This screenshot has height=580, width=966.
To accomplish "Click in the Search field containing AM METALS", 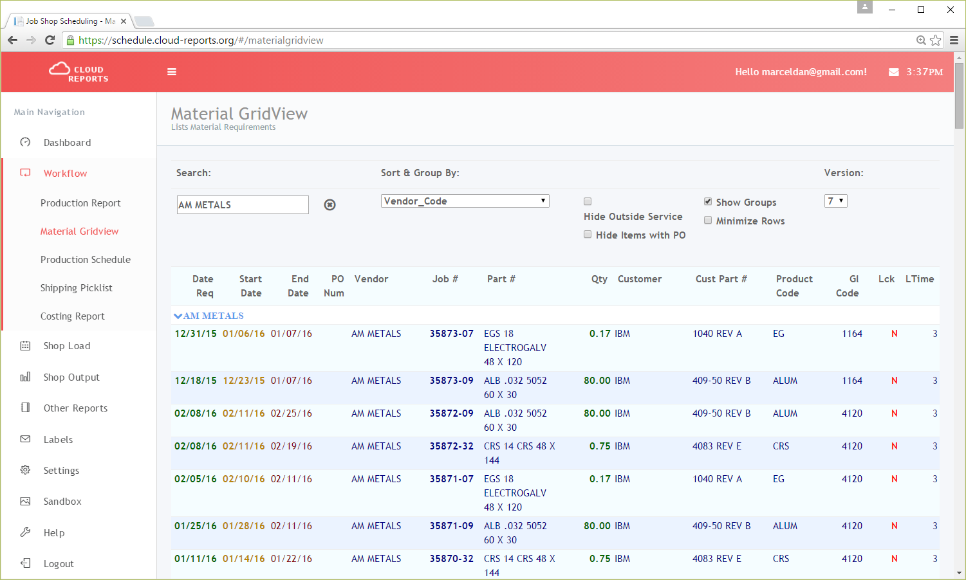I will pos(243,204).
